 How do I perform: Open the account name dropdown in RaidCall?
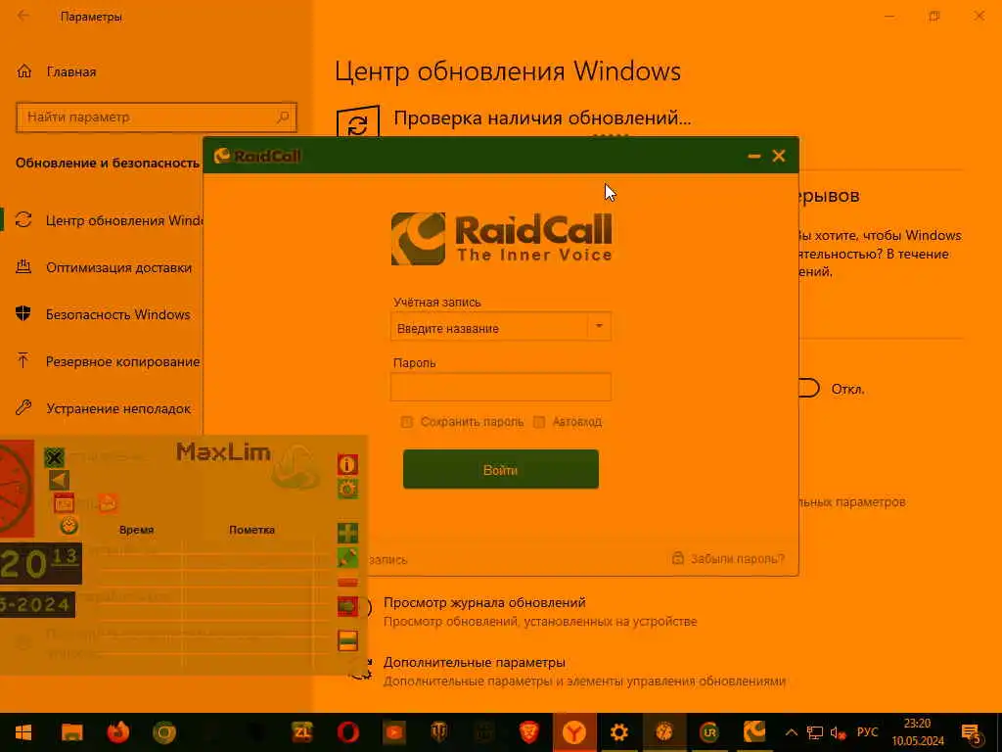599,326
